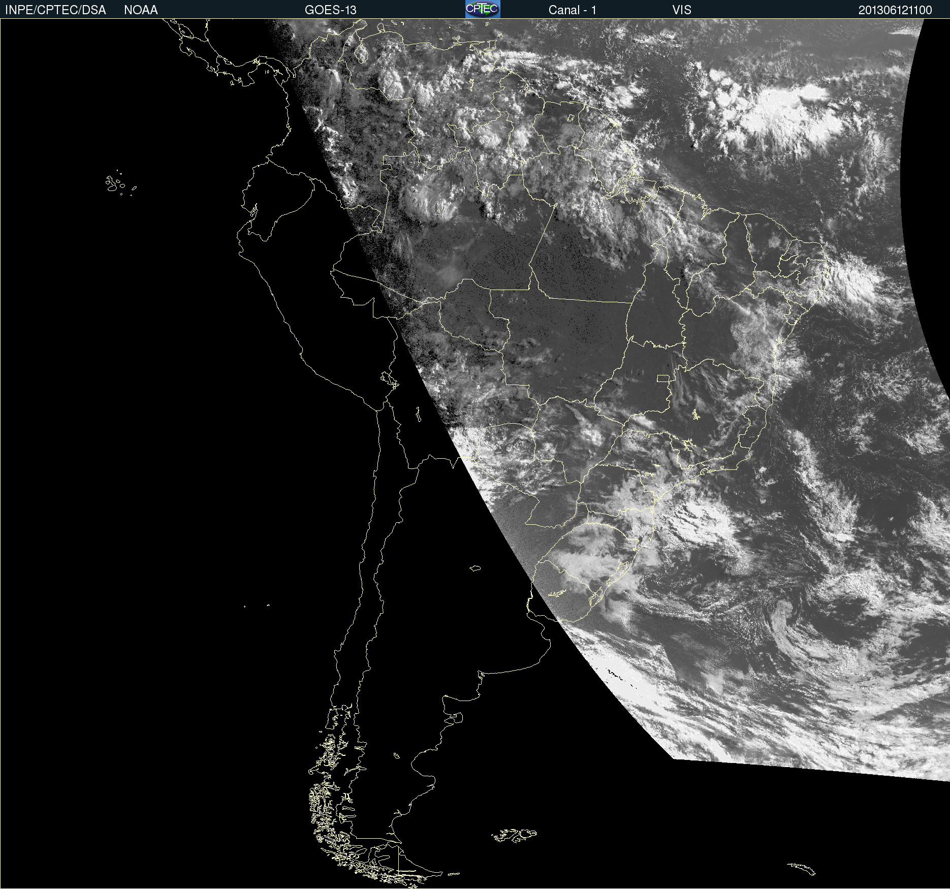Click the small rectangular Federal District outline in Brazil
Viewport: 950px width, 889px height.
(x=663, y=378)
